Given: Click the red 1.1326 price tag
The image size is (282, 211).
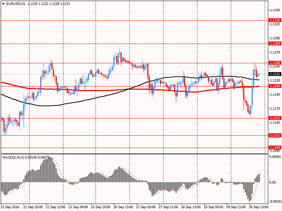Looking at the screenshot, I should pos(275,20).
